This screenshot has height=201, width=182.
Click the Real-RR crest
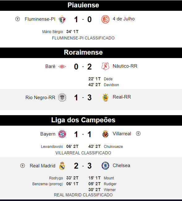(105, 98)
